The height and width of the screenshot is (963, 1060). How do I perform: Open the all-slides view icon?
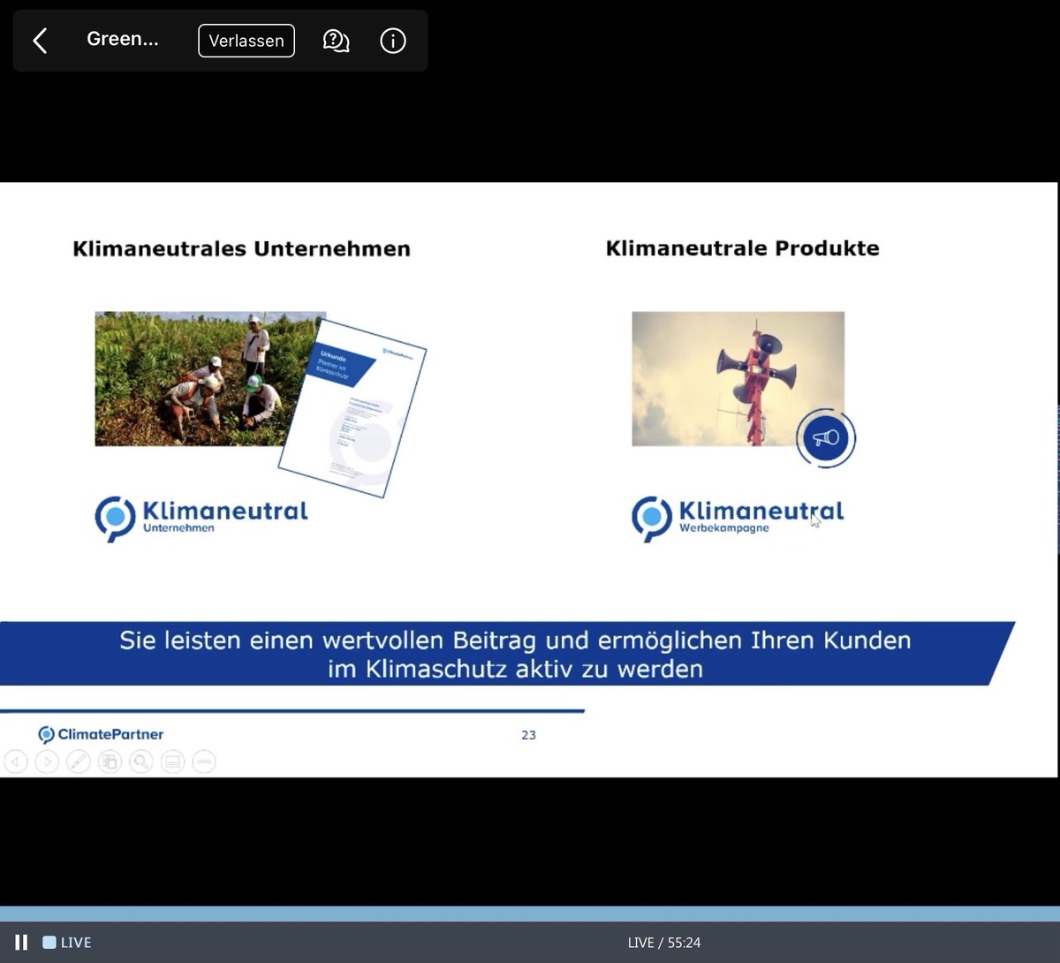(x=110, y=762)
